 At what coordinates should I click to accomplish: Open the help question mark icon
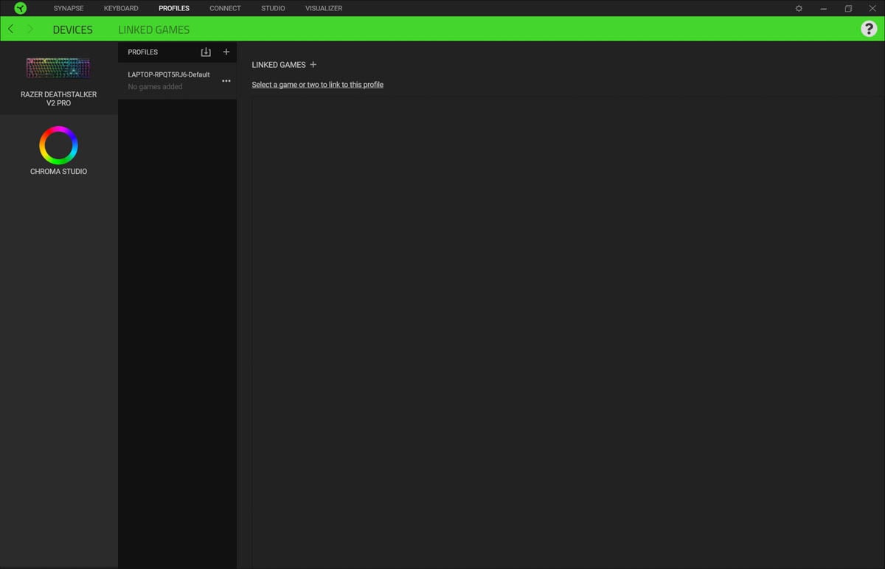[869, 29]
